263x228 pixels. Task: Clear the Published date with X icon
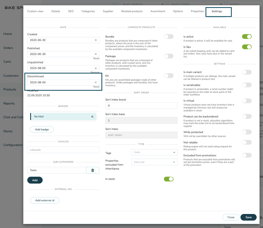coord(96,54)
